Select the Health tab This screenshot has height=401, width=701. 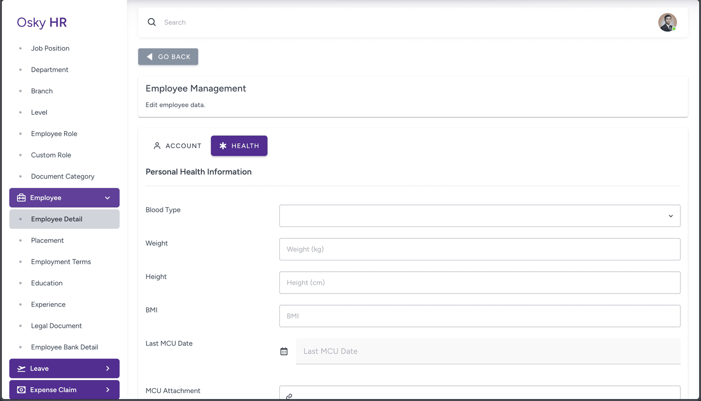tap(239, 146)
